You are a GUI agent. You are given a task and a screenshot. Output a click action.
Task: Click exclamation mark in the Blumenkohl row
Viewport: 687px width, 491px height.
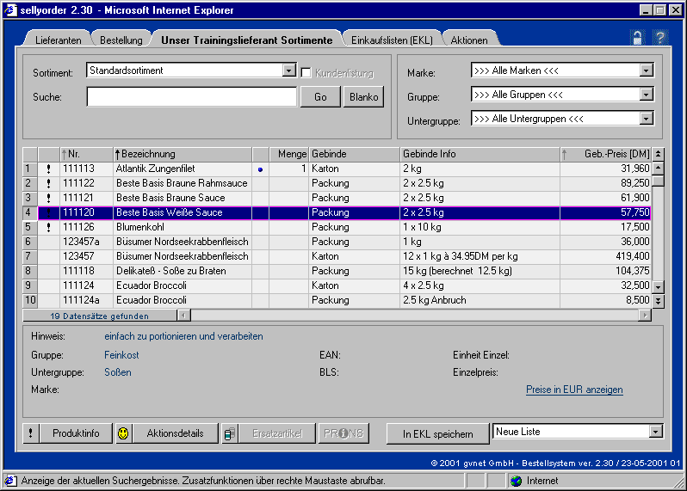pyautogui.click(x=48, y=228)
